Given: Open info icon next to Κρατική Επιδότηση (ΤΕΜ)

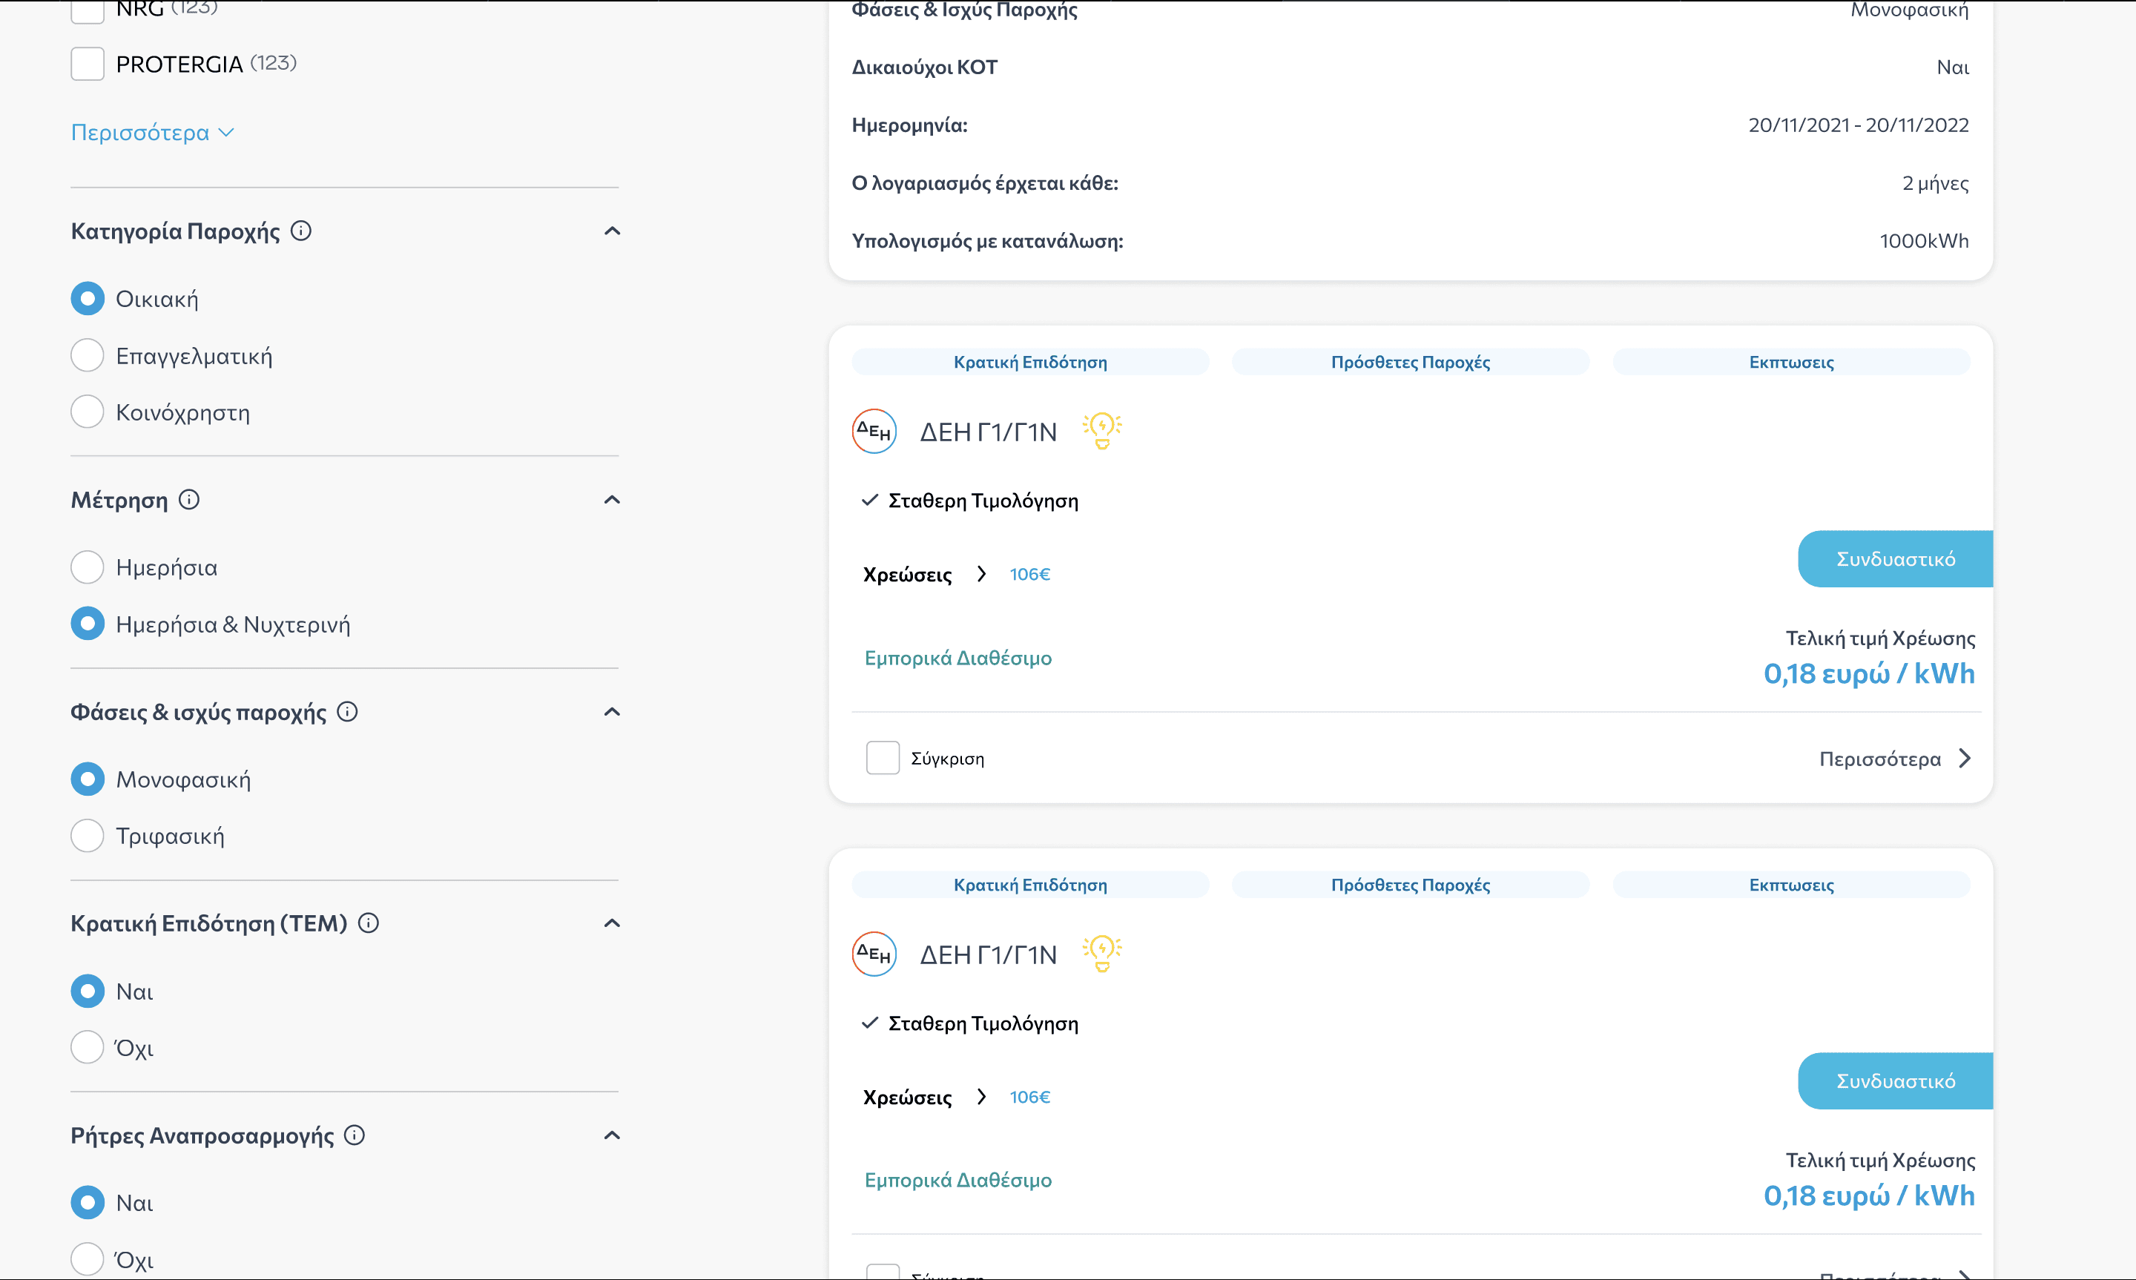Looking at the screenshot, I should (368, 923).
